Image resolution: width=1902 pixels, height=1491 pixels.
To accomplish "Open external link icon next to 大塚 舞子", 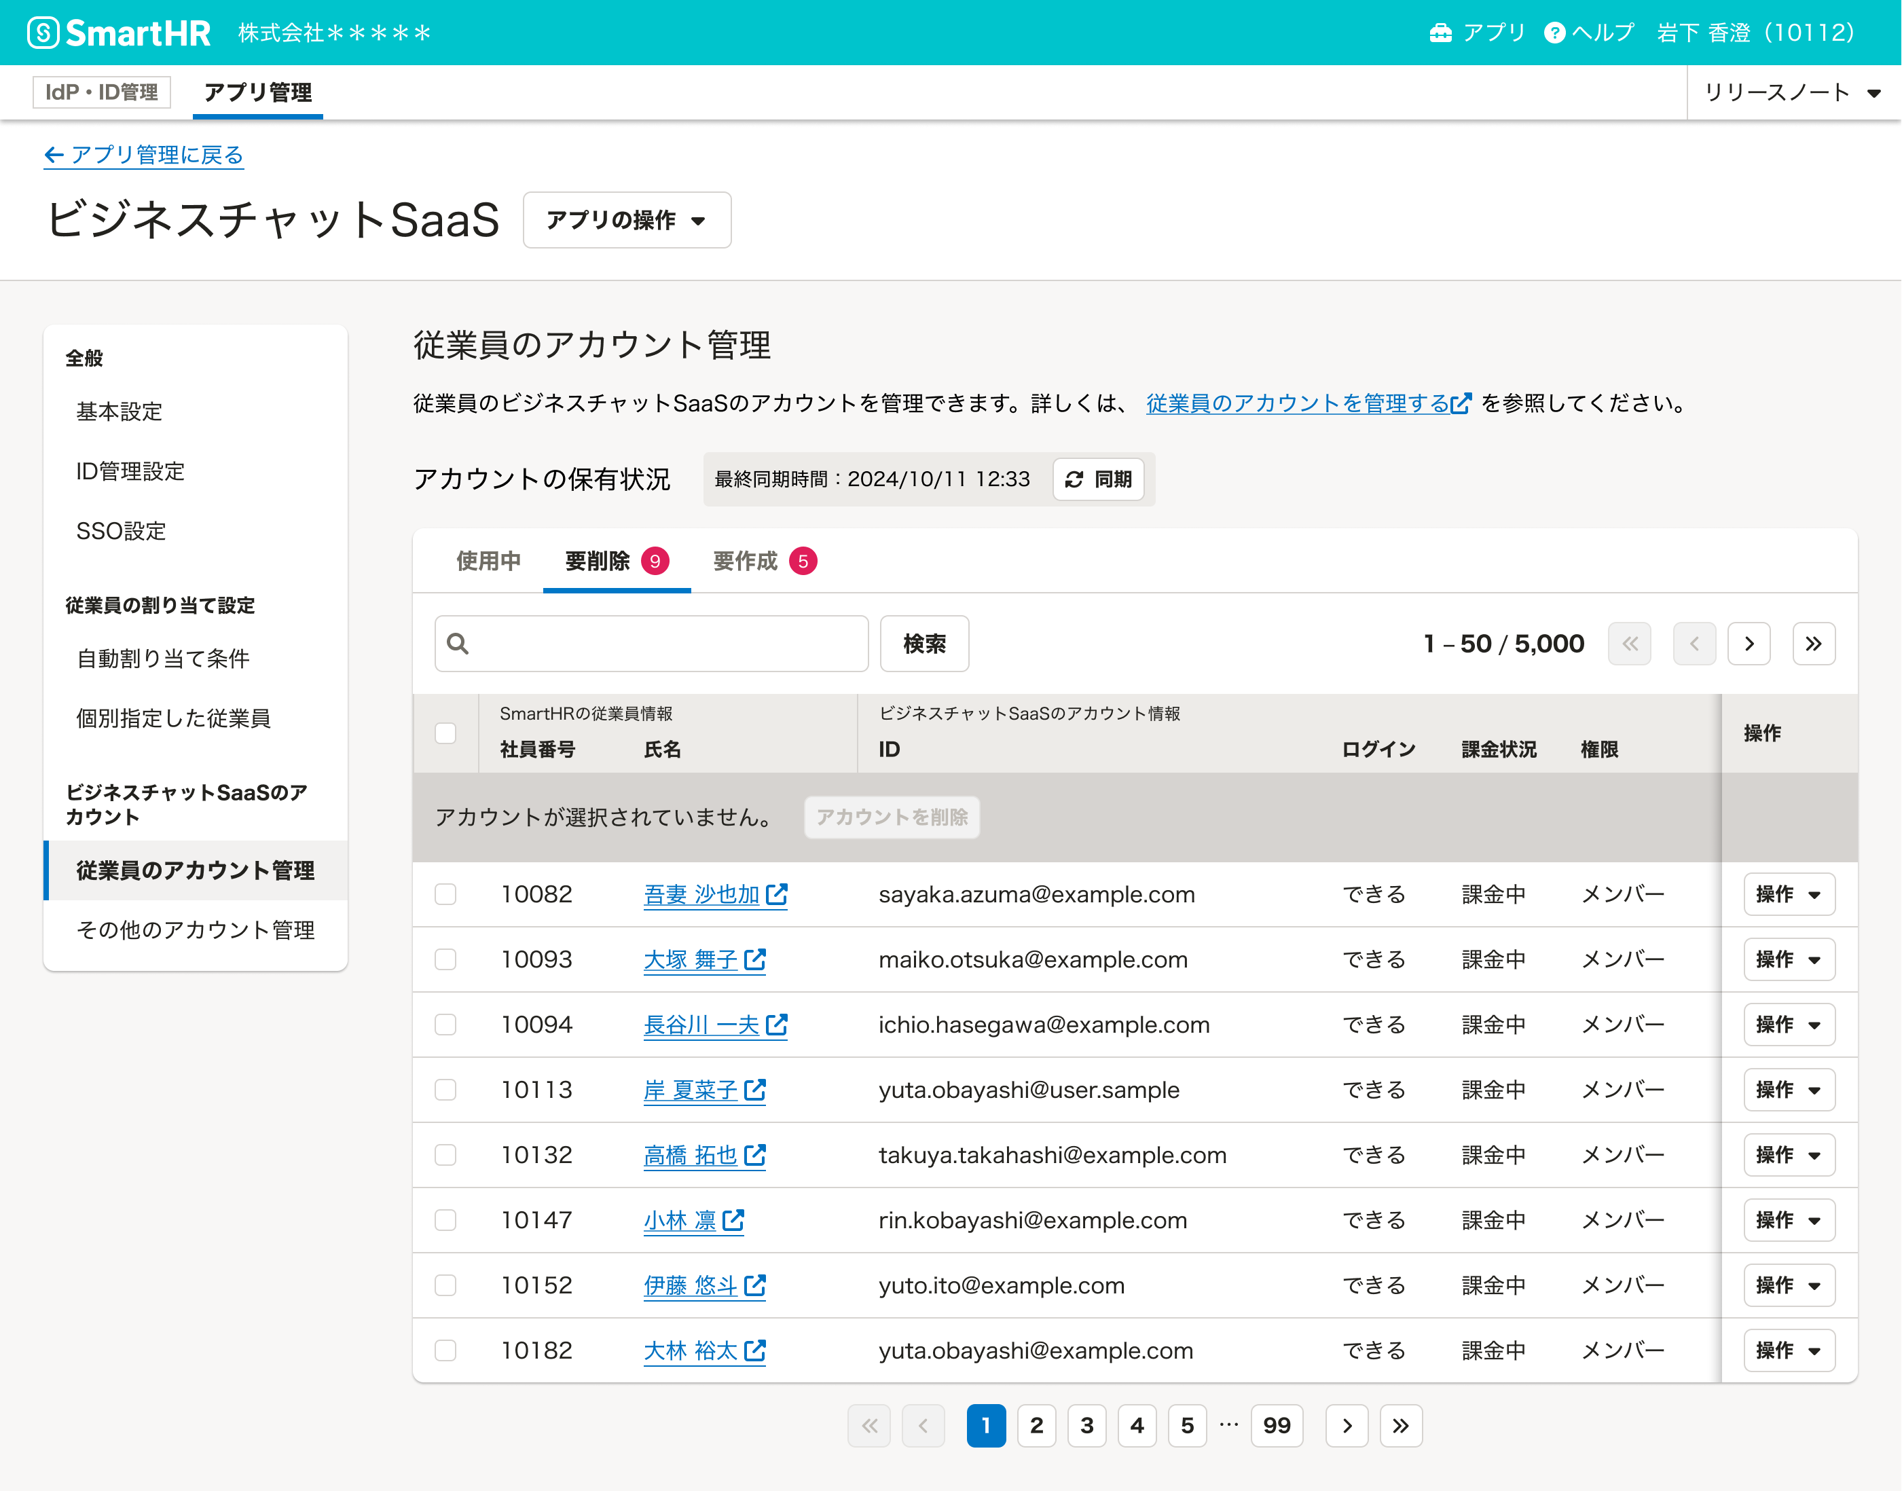I will [x=755, y=959].
